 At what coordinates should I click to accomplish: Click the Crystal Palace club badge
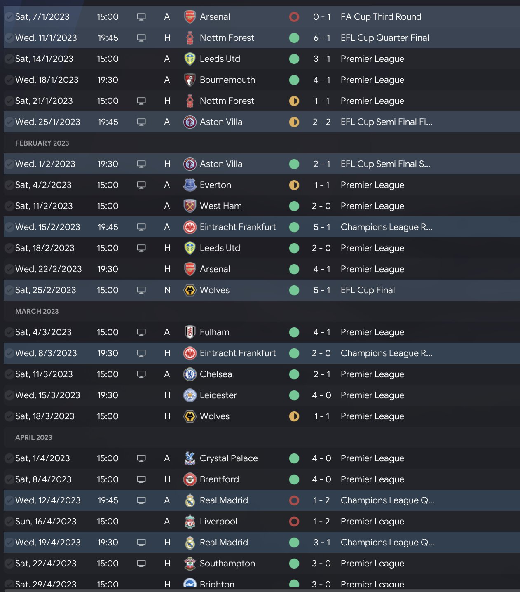click(x=190, y=458)
